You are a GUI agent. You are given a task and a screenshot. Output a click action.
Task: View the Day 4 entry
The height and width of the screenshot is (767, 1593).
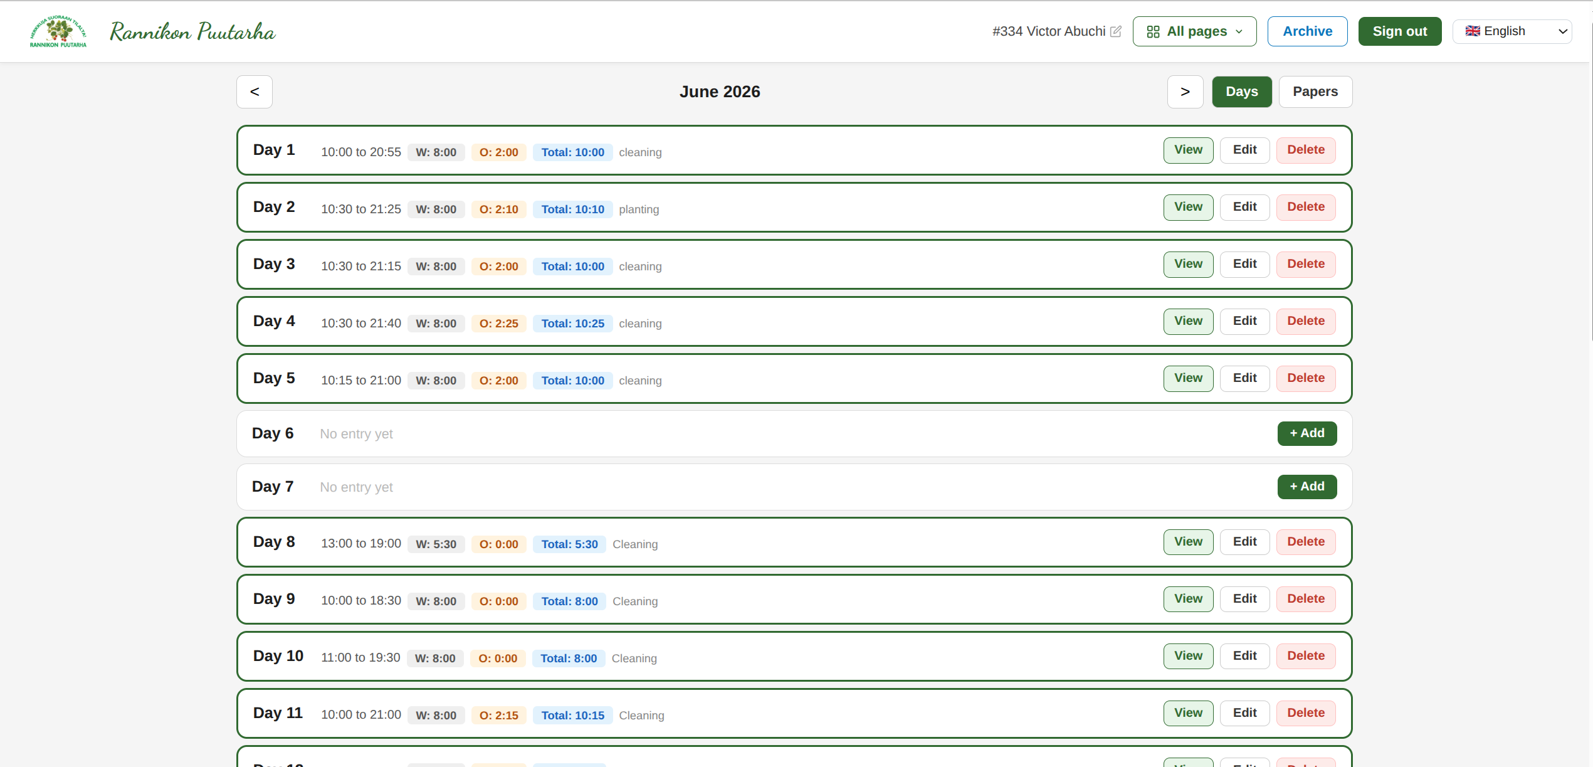1188,321
